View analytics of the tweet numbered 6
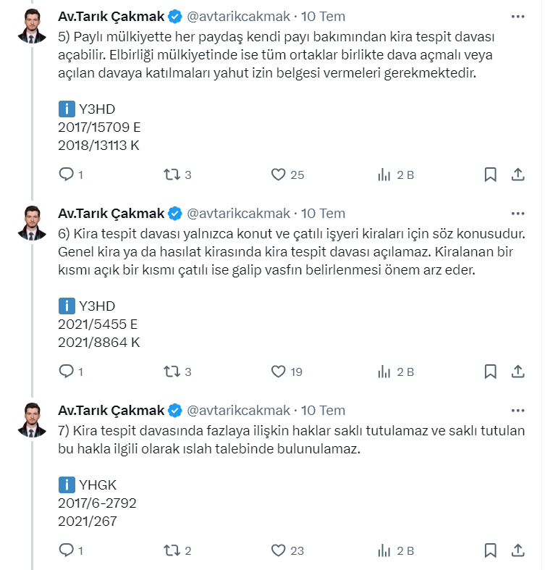This screenshot has height=570, width=545. (384, 372)
